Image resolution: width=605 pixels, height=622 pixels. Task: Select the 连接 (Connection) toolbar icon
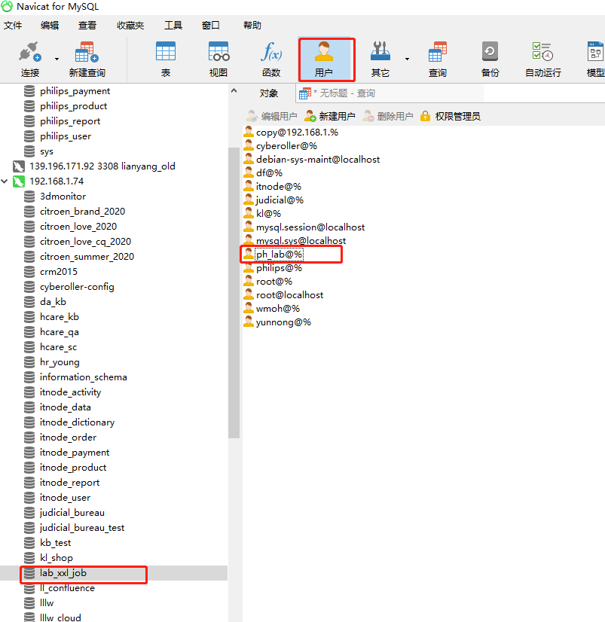(29, 58)
